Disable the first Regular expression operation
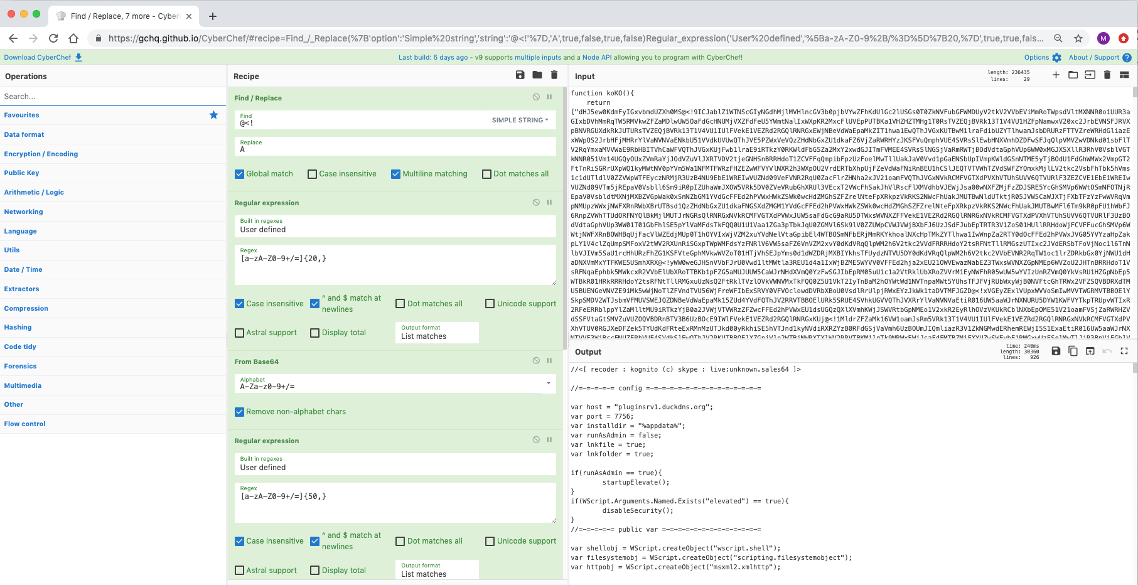Viewport: 1138px width, 585px height. click(536, 202)
